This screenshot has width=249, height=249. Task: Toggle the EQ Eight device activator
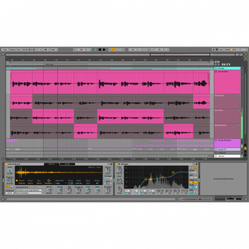pos(116,164)
